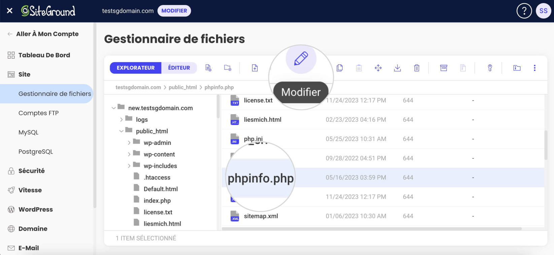
Task: Click the copy icon in toolbar
Action: click(x=340, y=68)
